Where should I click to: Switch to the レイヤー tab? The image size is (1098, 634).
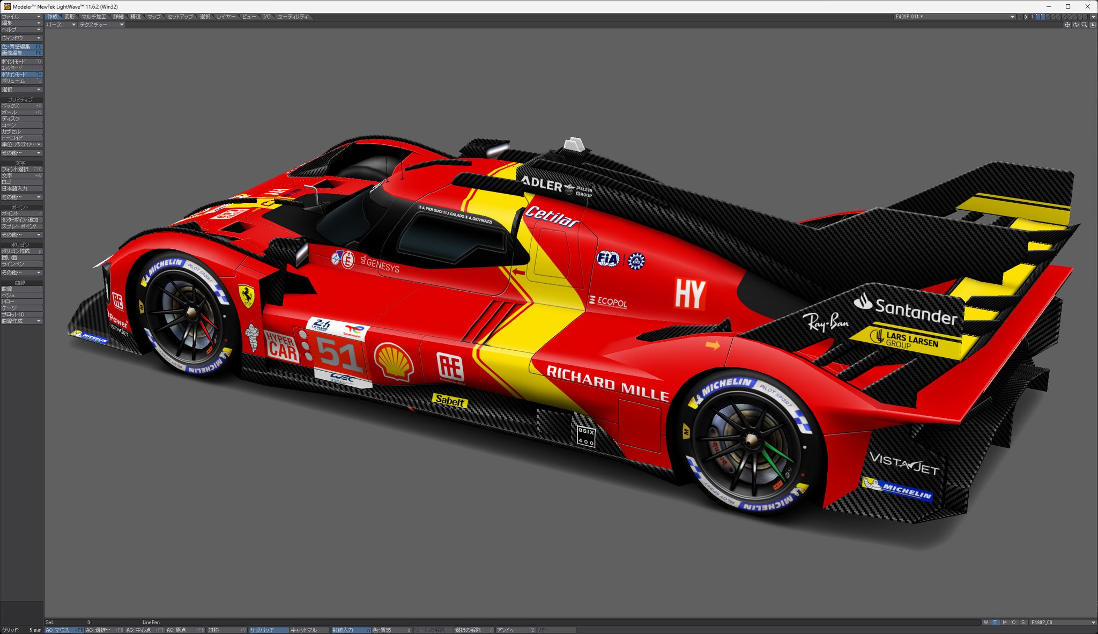coord(226,17)
